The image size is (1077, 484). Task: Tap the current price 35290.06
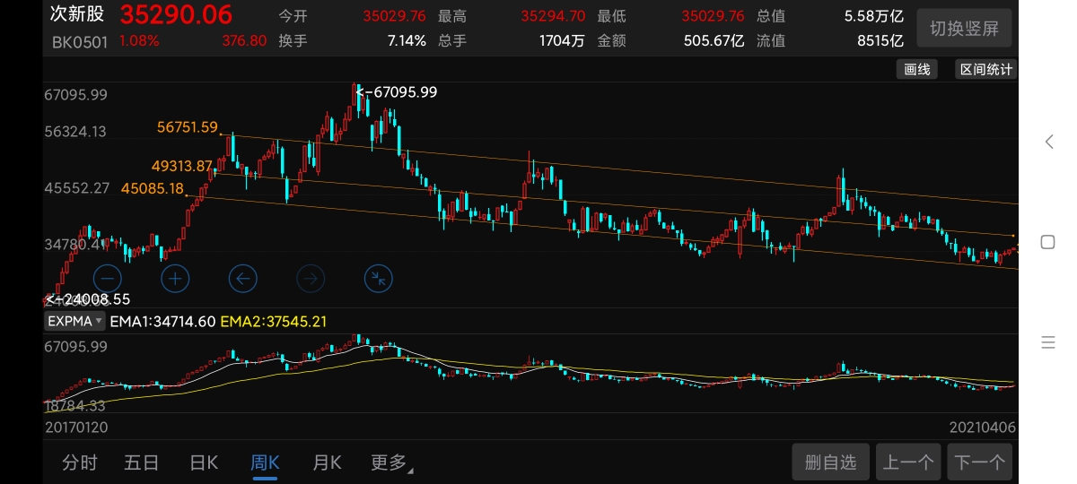point(176,14)
